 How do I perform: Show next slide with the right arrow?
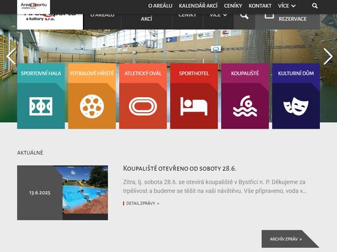[328, 56]
